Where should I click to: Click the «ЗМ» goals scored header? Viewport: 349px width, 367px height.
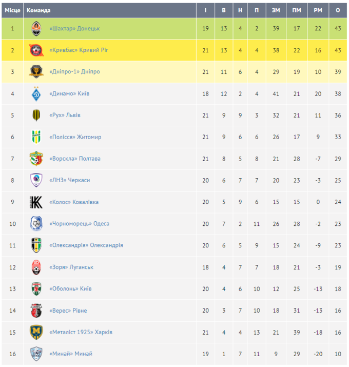[276, 10]
